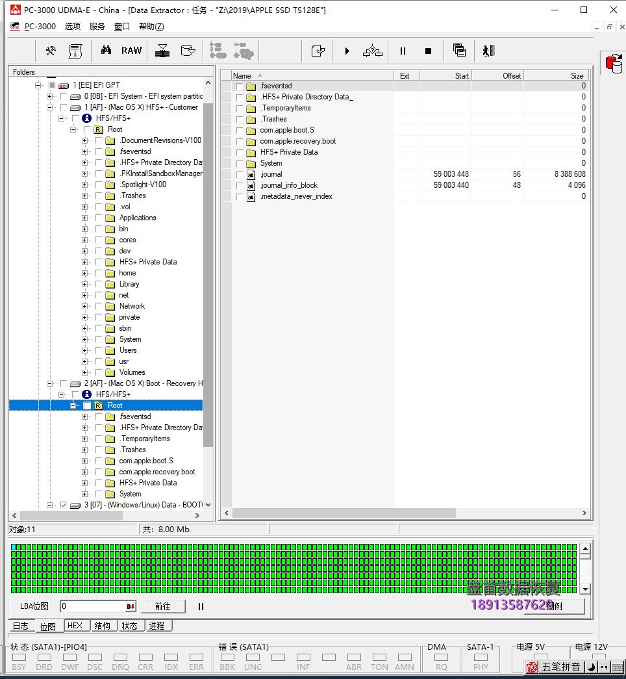Start the process with the play icon

pyautogui.click(x=347, y=51)
